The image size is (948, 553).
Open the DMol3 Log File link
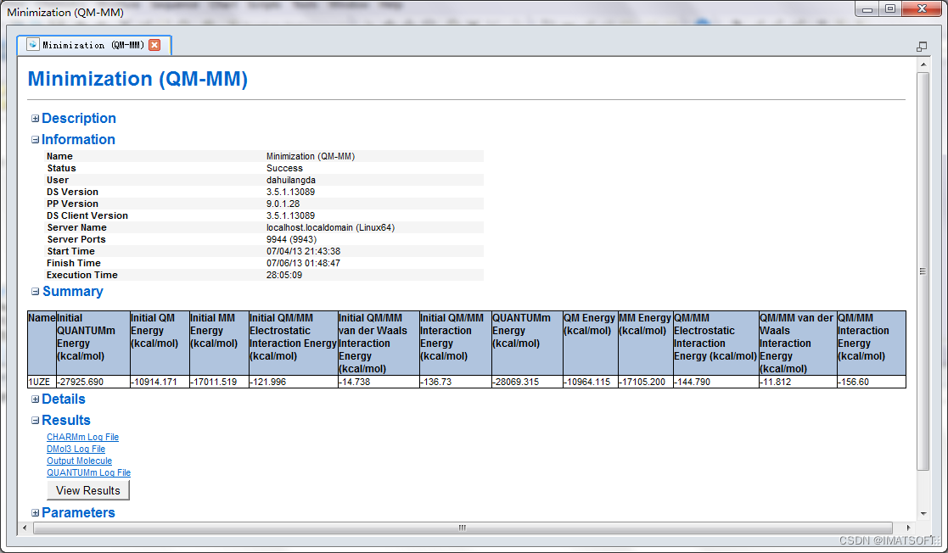coord(76,449)
